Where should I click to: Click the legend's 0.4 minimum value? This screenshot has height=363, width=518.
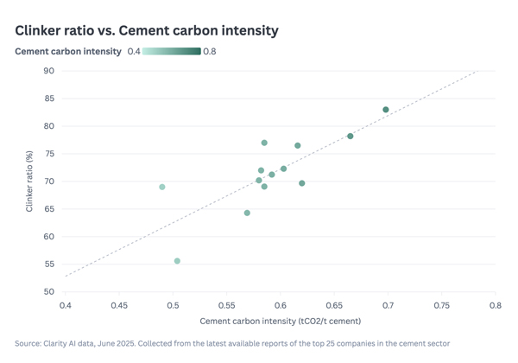tap(134, 51)
